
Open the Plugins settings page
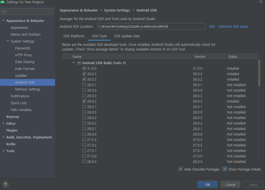12,130
